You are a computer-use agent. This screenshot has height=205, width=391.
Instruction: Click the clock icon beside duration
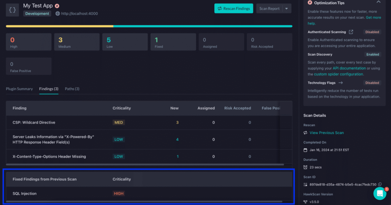tap(305, 167)
